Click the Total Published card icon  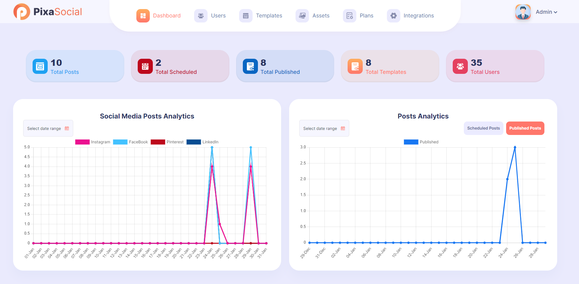pyautogui.click(x=250, y=66)
